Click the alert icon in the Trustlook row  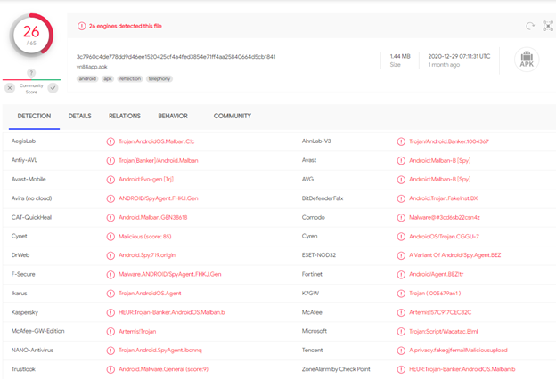click(110, 369)
